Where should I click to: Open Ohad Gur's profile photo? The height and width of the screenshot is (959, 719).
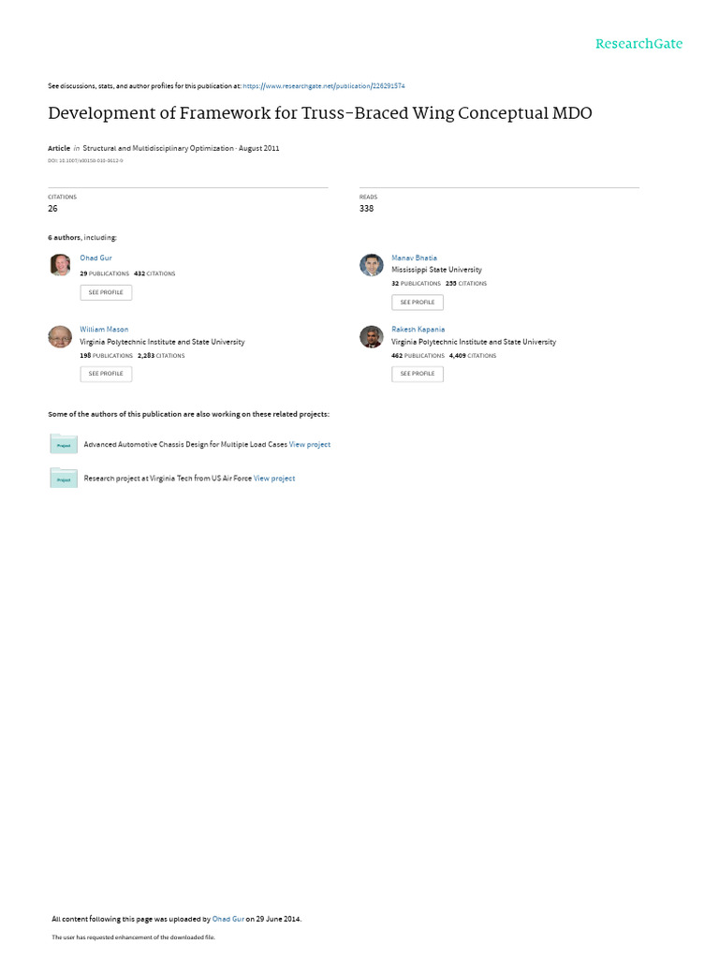pos(60,265)
